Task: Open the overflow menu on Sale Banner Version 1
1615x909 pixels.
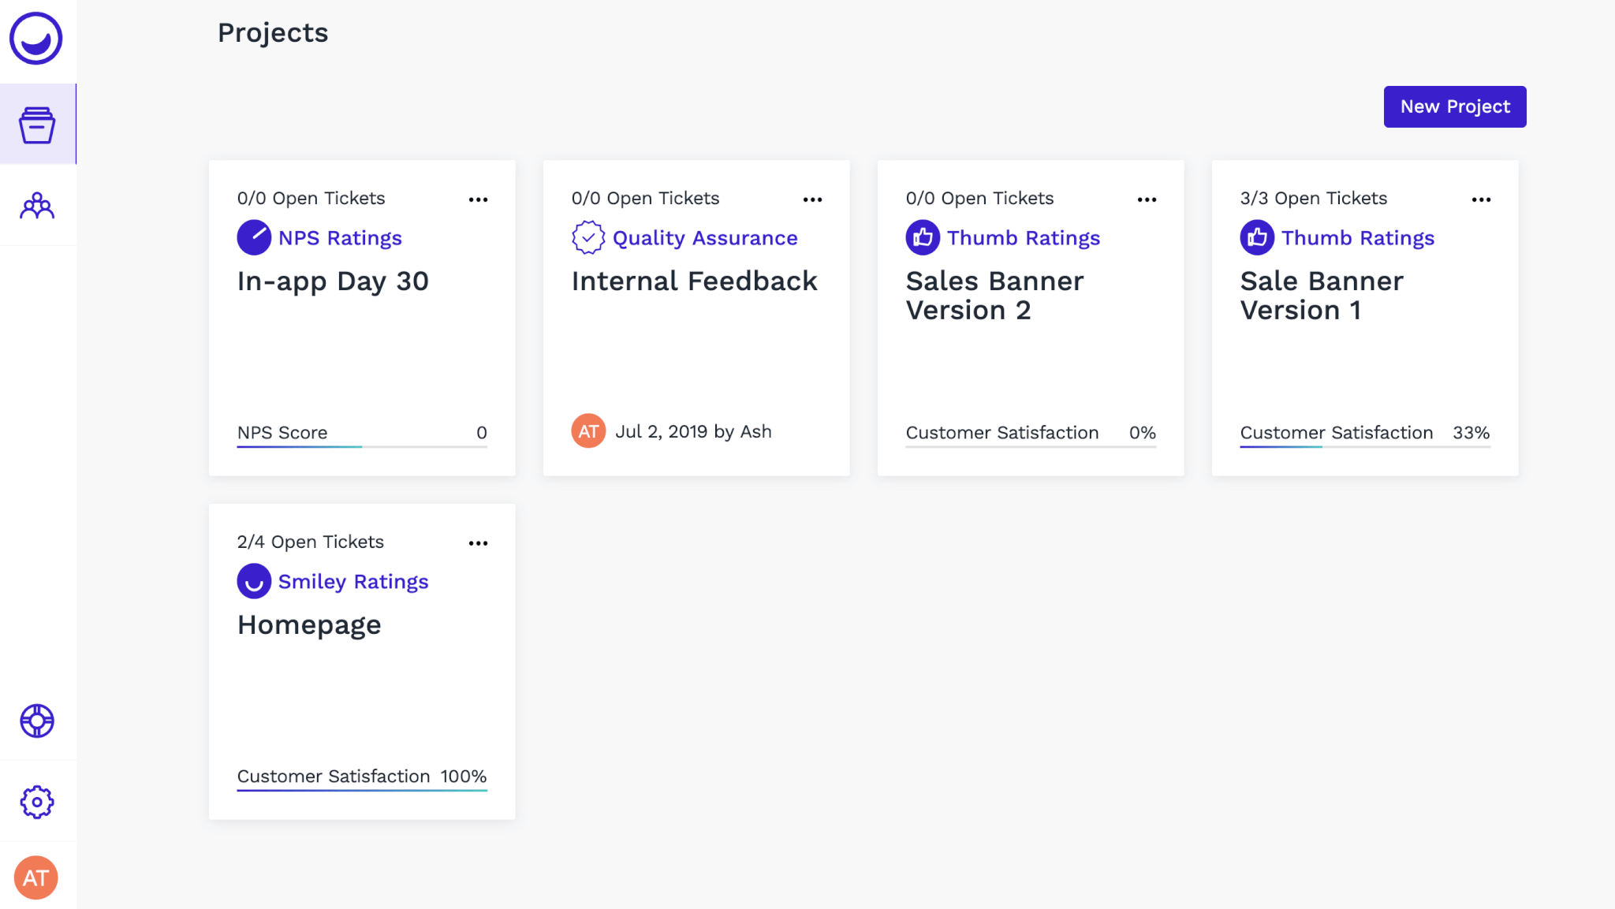Action: [x=1483, y=199]
